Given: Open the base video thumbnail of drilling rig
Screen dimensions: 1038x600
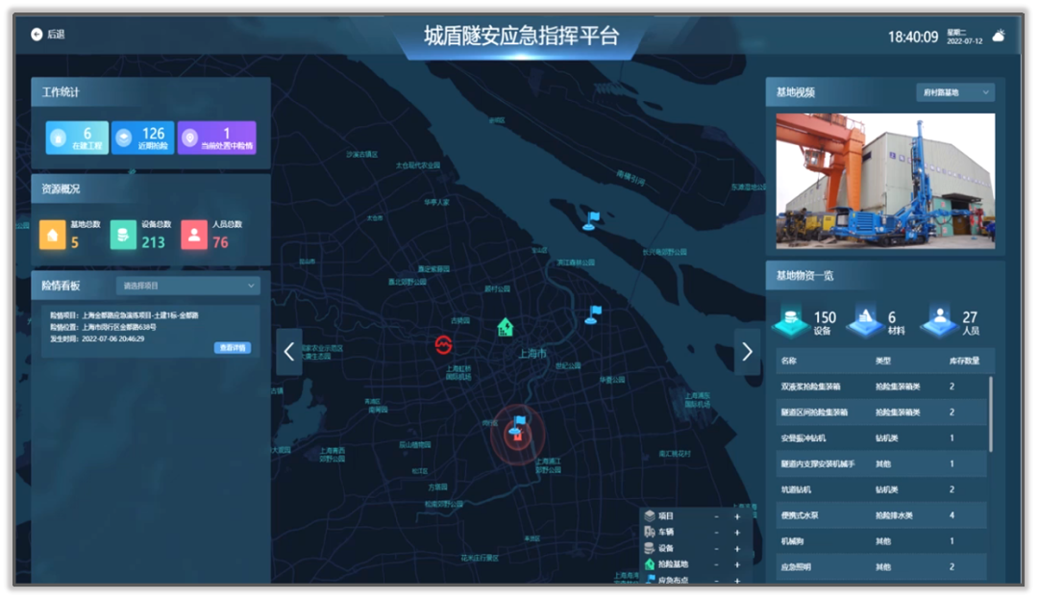Looking at the screenshot, I should (885, 181).
